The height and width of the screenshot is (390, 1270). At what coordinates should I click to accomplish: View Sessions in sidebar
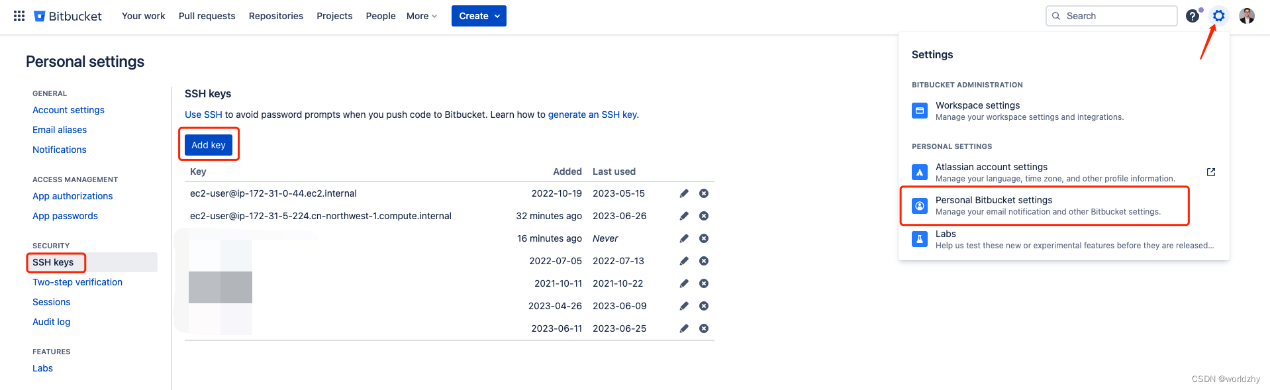point(52,302)
